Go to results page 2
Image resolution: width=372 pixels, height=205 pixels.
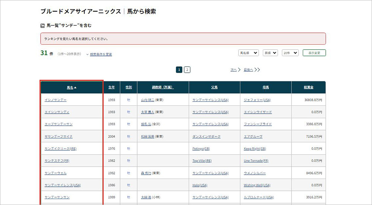(x=187, y=70)
